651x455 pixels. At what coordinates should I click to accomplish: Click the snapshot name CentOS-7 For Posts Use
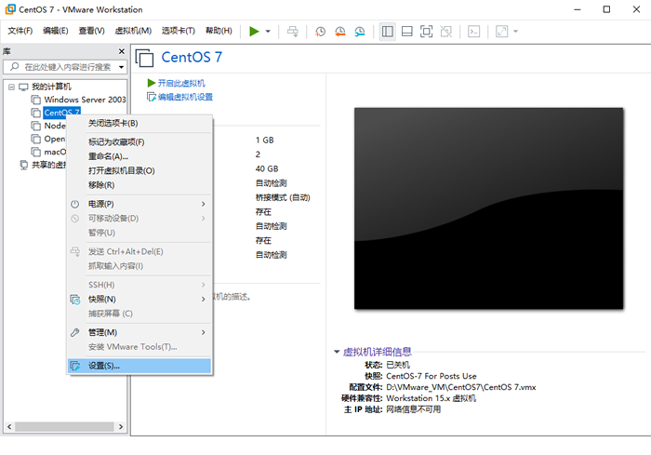[432, 376]
